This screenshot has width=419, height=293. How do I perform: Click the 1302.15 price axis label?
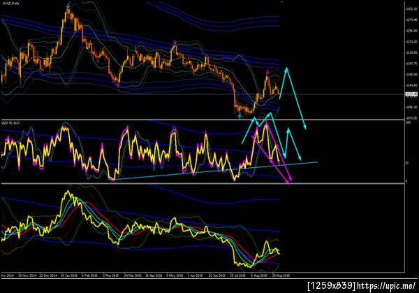411,9
